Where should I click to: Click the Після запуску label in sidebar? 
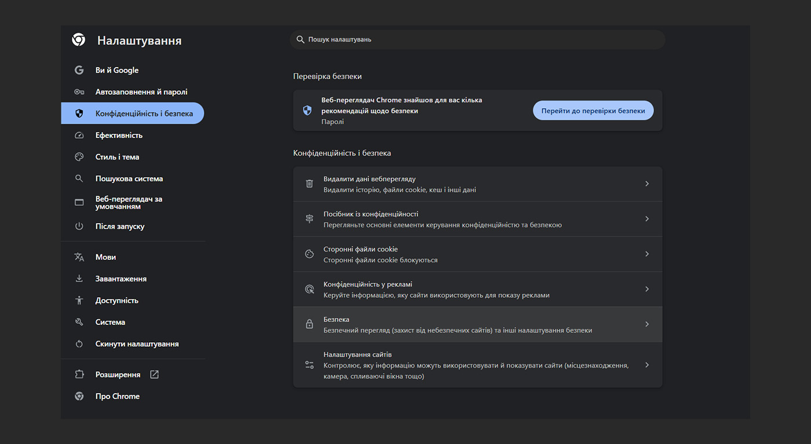click(120, 226)
